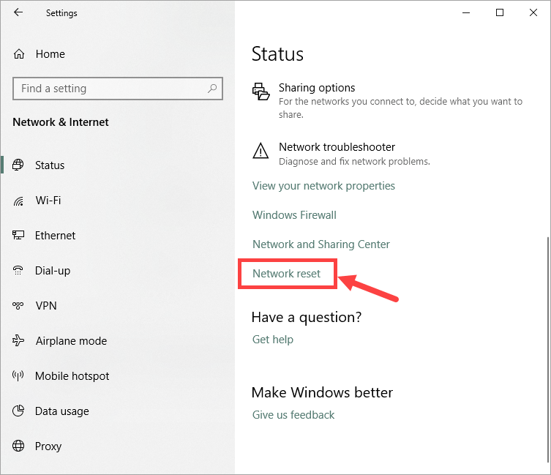
Task: Maximize the Settings window
Action: (499, 12)
